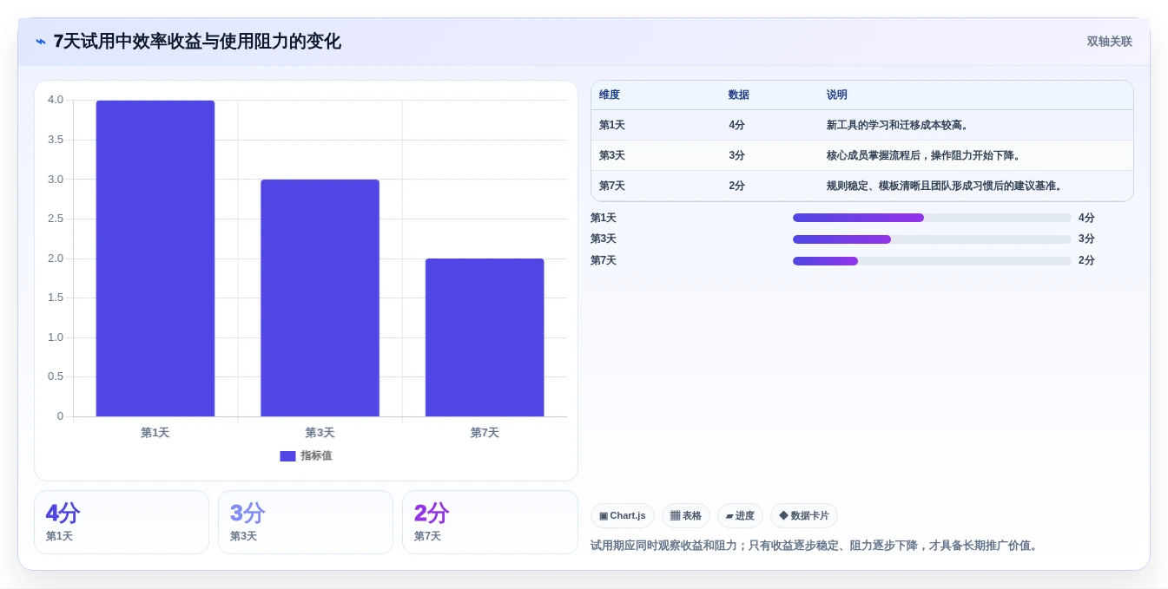This screenshot has width=1168, height=589.
Task: Click the 2分 value beside progress bar
Action: click(x=1086, y=261)
